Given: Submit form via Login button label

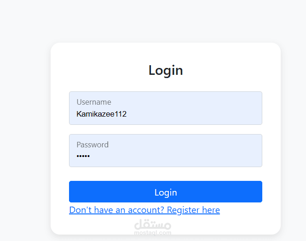Looking at the screenshot, I should click(x=166, y=192).
